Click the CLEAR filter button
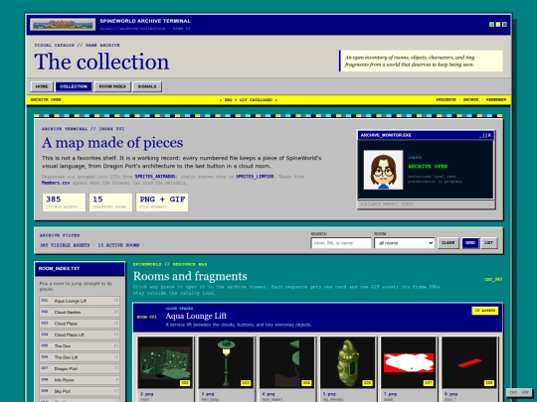The width and height of the screenshot is (537, 402). pos(447,243)
